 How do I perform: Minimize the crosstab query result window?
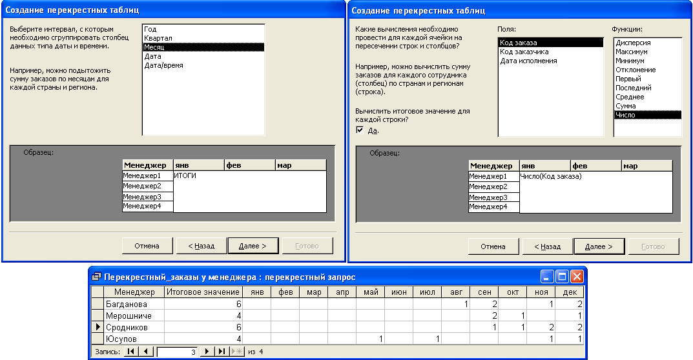(x=547, y=277)
